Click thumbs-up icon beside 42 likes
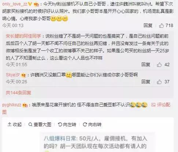The width and height of the screenshot is (178, 152). click(x=159, y=65)
